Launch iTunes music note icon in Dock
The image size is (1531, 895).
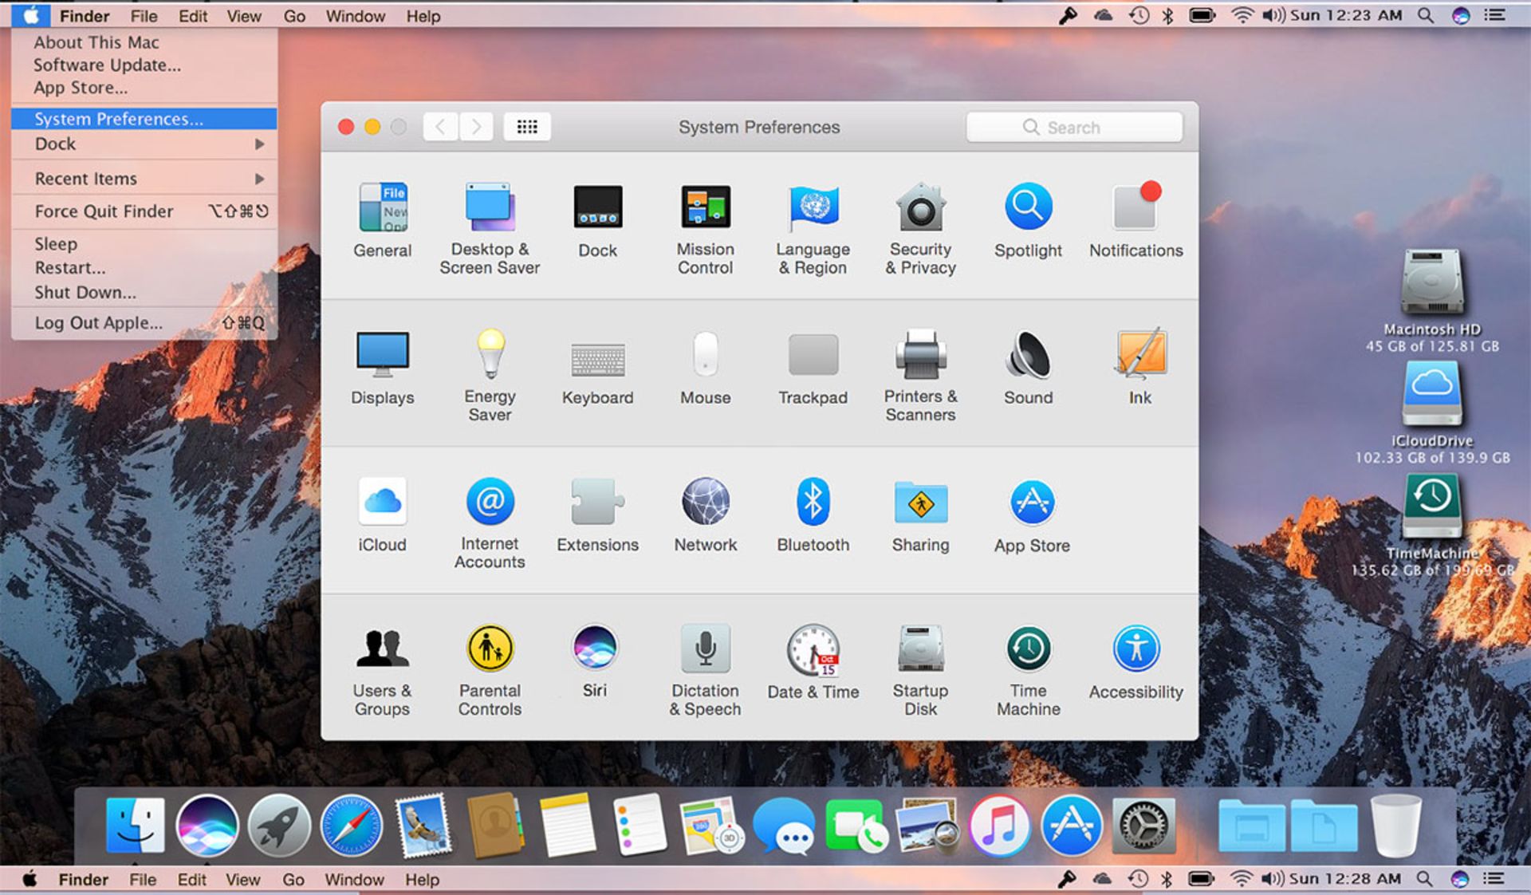(x=999, y=826)
